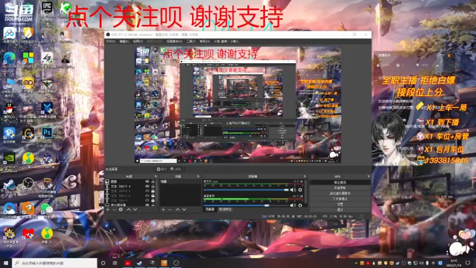
Task: Open the 工具(T) menu in OBS
Action: click(191, 41)
